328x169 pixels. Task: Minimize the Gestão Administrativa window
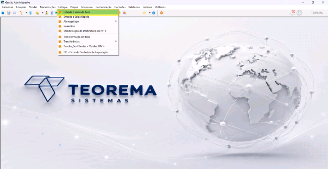point(303,2)
